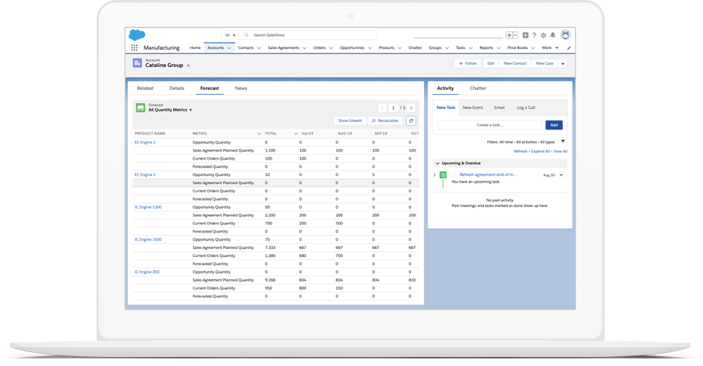This screenshot has width=703, height=366.
Task: Open the Help question mark icon
Action: tap(534, 35)
